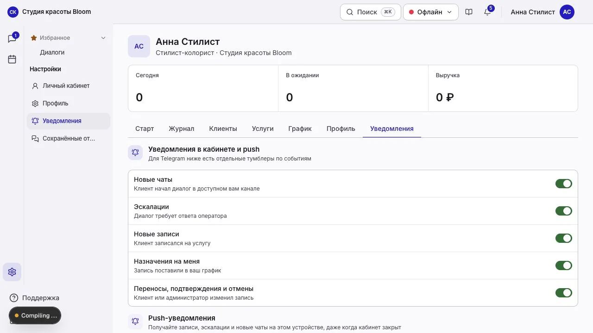
Task: Select the Уведомления tab
Action: [x=392, y=129]
